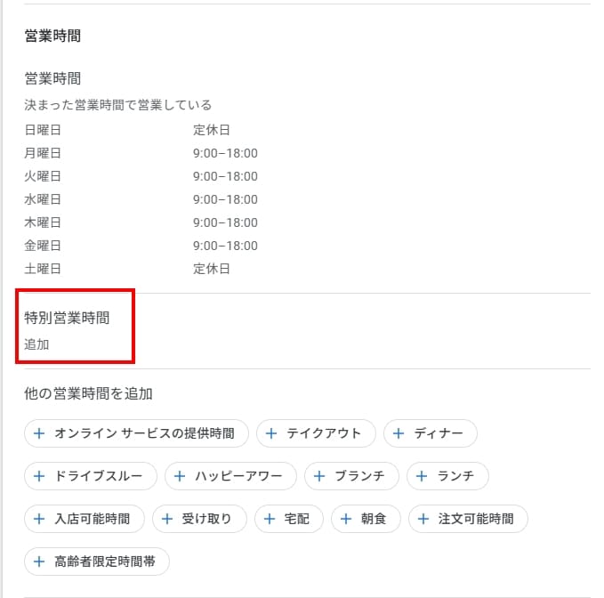Add 朝食 hours chip
Image resolution: width=604 pixels, height=598 pixels.
(366, 519)
